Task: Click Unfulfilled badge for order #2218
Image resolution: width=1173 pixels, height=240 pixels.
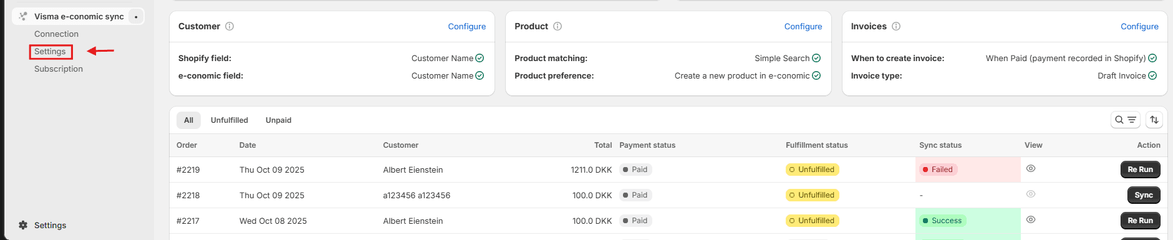Action: (812, 195)
